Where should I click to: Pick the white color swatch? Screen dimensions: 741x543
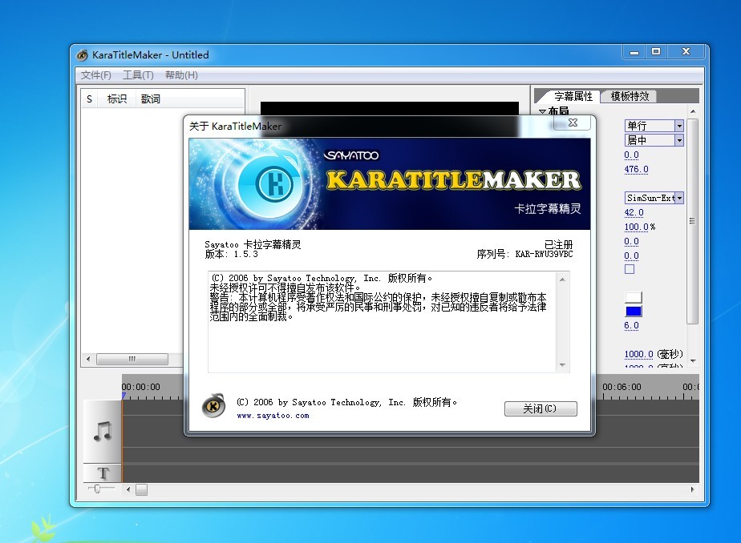pos(634,297)
